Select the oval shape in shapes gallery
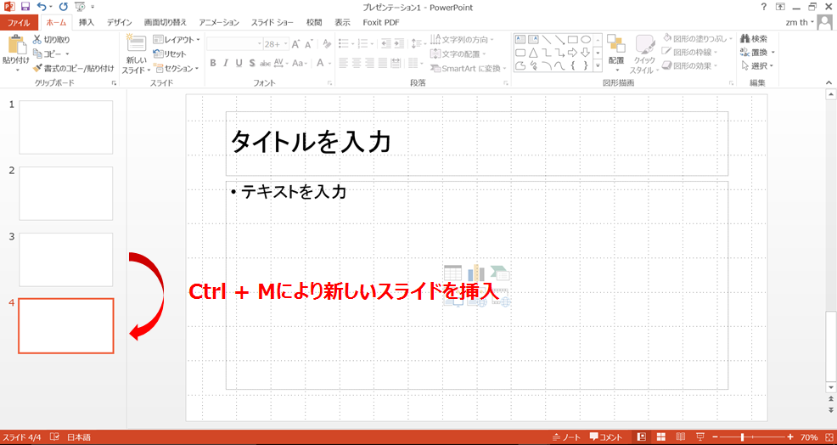The image size is (837, 445). pos(586,40)
